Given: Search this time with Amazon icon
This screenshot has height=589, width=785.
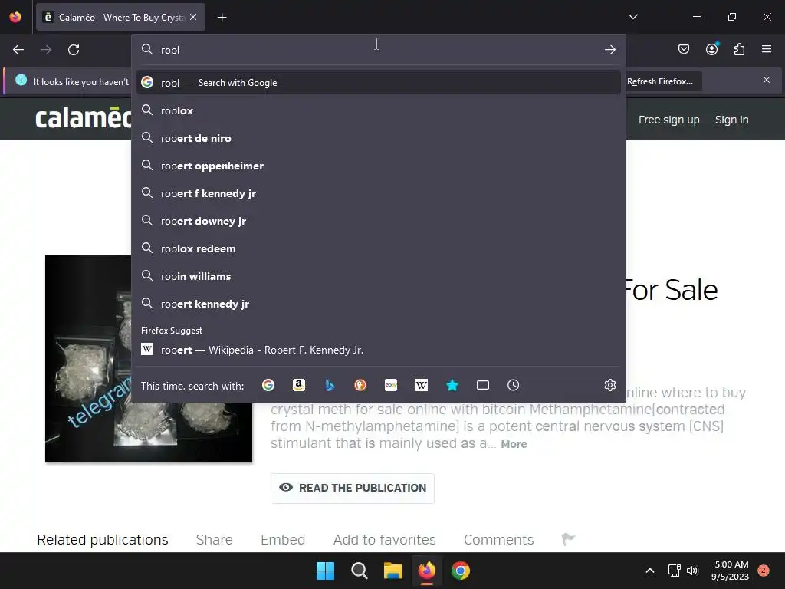Looking at the screenshot, I should tap(299, 385).
